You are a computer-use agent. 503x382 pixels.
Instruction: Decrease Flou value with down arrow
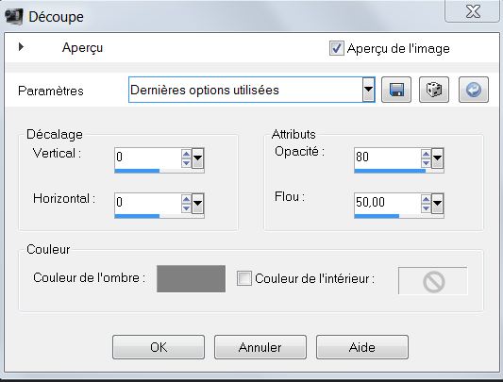click(x=426, y=208)
